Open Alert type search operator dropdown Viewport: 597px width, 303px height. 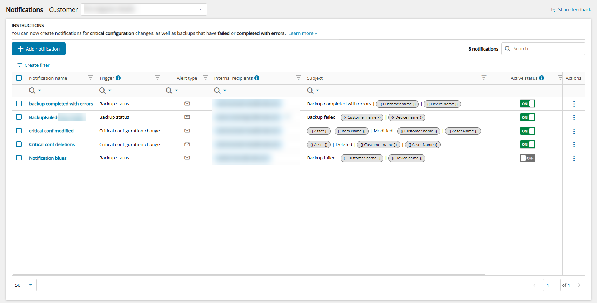point(176,90)
